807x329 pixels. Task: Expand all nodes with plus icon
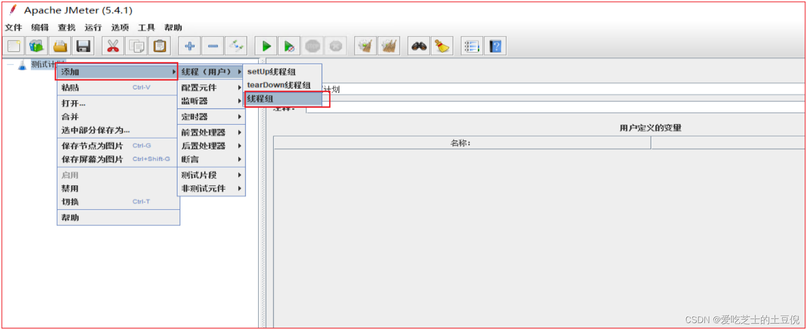[x=189, y=46]
